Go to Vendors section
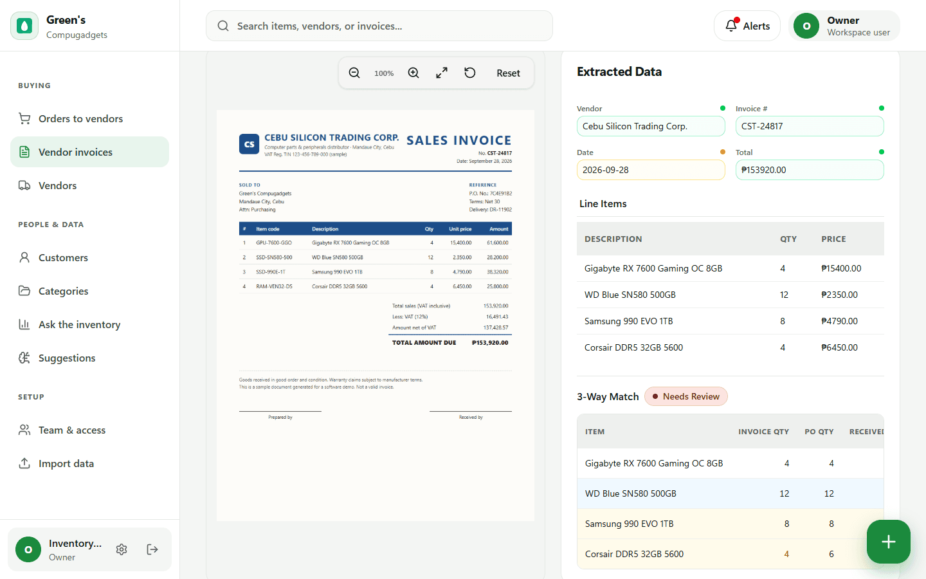Viewport: 926px width, 579px height. pos(89,185)
